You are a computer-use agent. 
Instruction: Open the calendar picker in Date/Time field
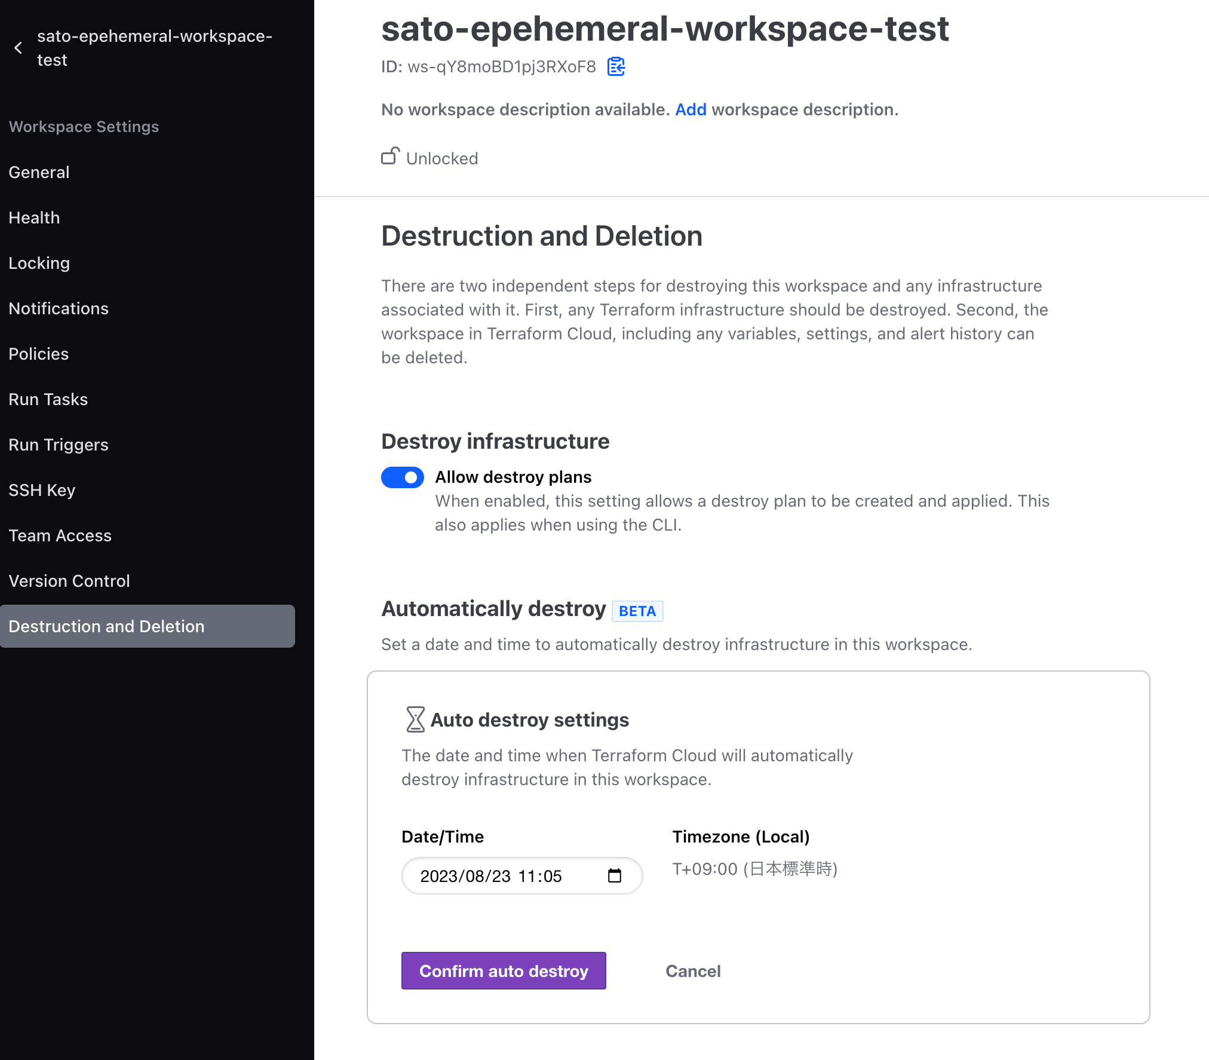click(x=616, y=876)
